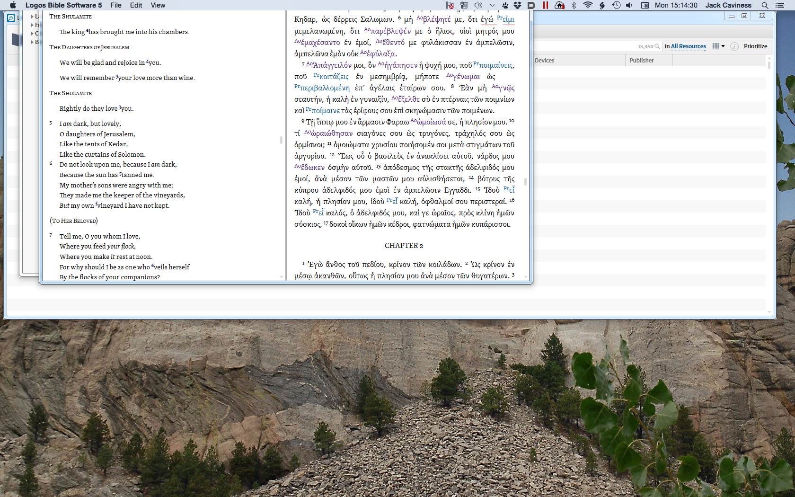The height and width of the screenshot is (497, 795).
Task: Click the info icon beside Prioritize
Action: (x=734, y=46)
